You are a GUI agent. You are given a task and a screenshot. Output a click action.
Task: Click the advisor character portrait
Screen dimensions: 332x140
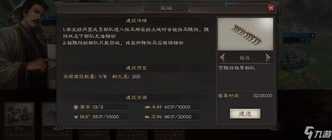25,44
